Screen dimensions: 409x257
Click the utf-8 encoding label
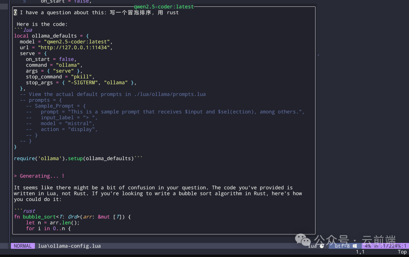pyautogui.click(x=342, y=246)
